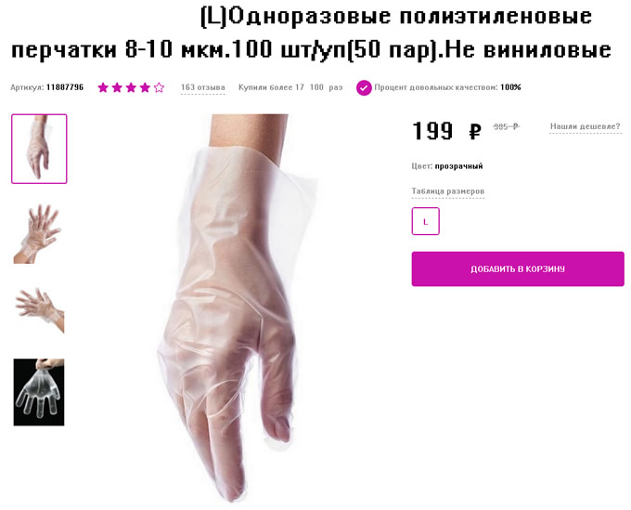Click the прозрачный color value

coord(458,166)
